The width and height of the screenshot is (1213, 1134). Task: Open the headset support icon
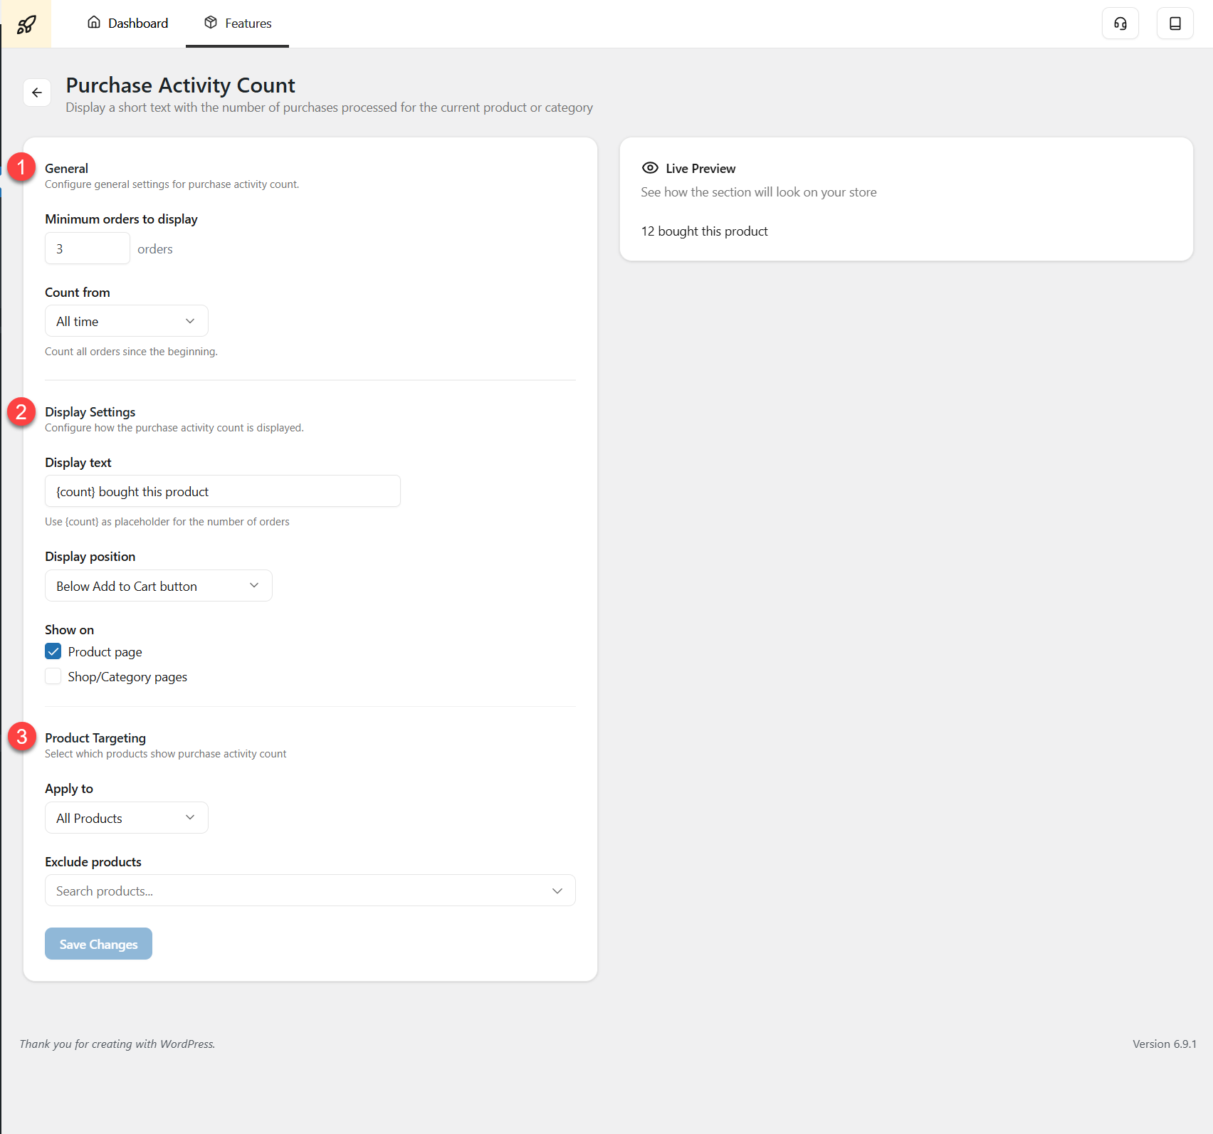click(x=1120, y=23)
